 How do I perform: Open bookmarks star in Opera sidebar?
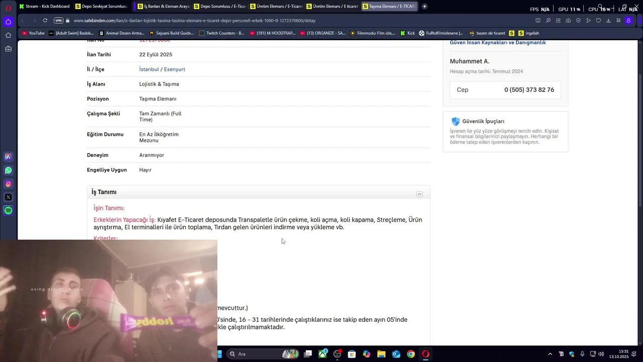pos(8,35)
